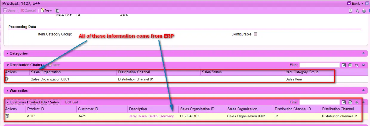Open page personalization wrench icon
The height and width of the screenshot is (126, 370).
(x=357, y=10)
